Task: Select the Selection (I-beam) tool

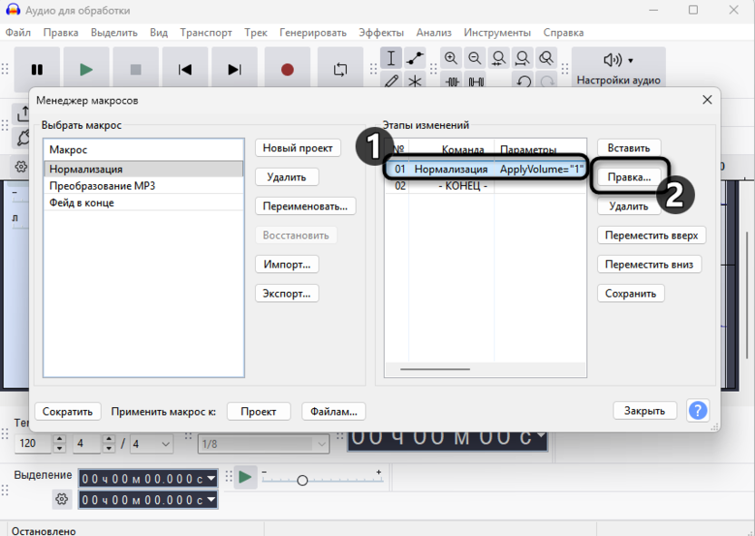Action: (x=391, y=58)
